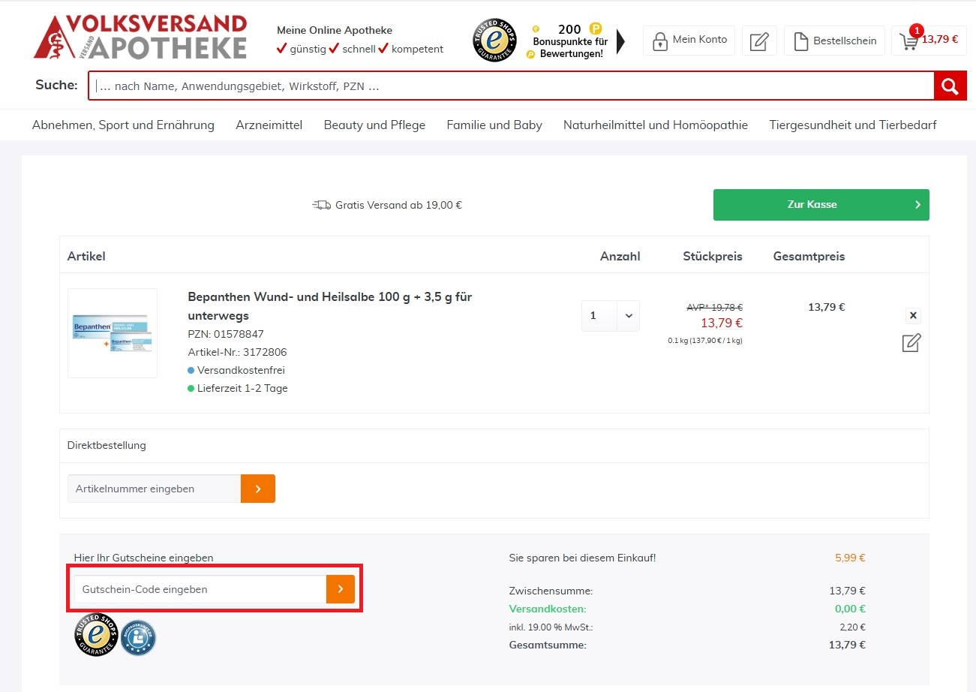The image size is (976, 692).
Task: Click the Lieferzeit 1-2 Tage text
Action: pos(242,388)
